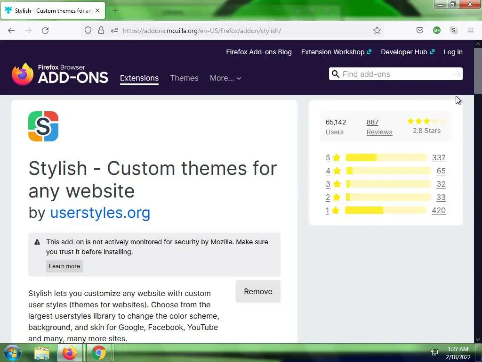
Task: Open Firefox Add-ons Blog link
Action: tap(259, 52)
